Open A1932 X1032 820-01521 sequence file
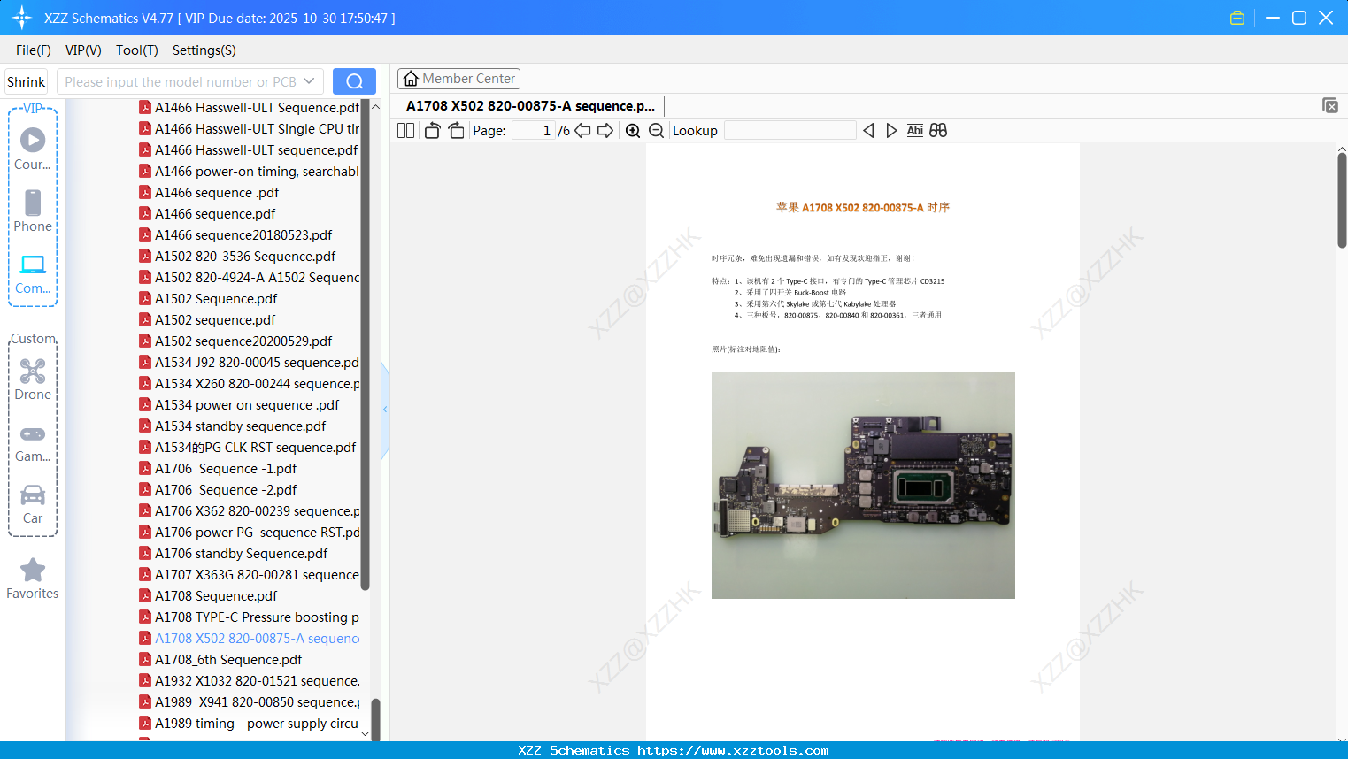 (250, 680)
